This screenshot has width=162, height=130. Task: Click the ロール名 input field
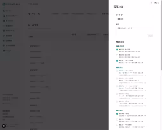pyautogui.click(x=134, y=19)
